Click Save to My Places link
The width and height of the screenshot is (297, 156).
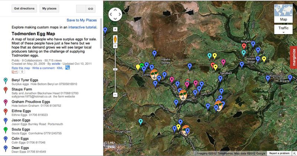tap(82, 20)
